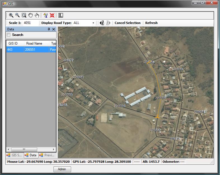The height and width of the screenshot is (175, 220).
Task: Click the Admin button
Action: tap(62, 169)
